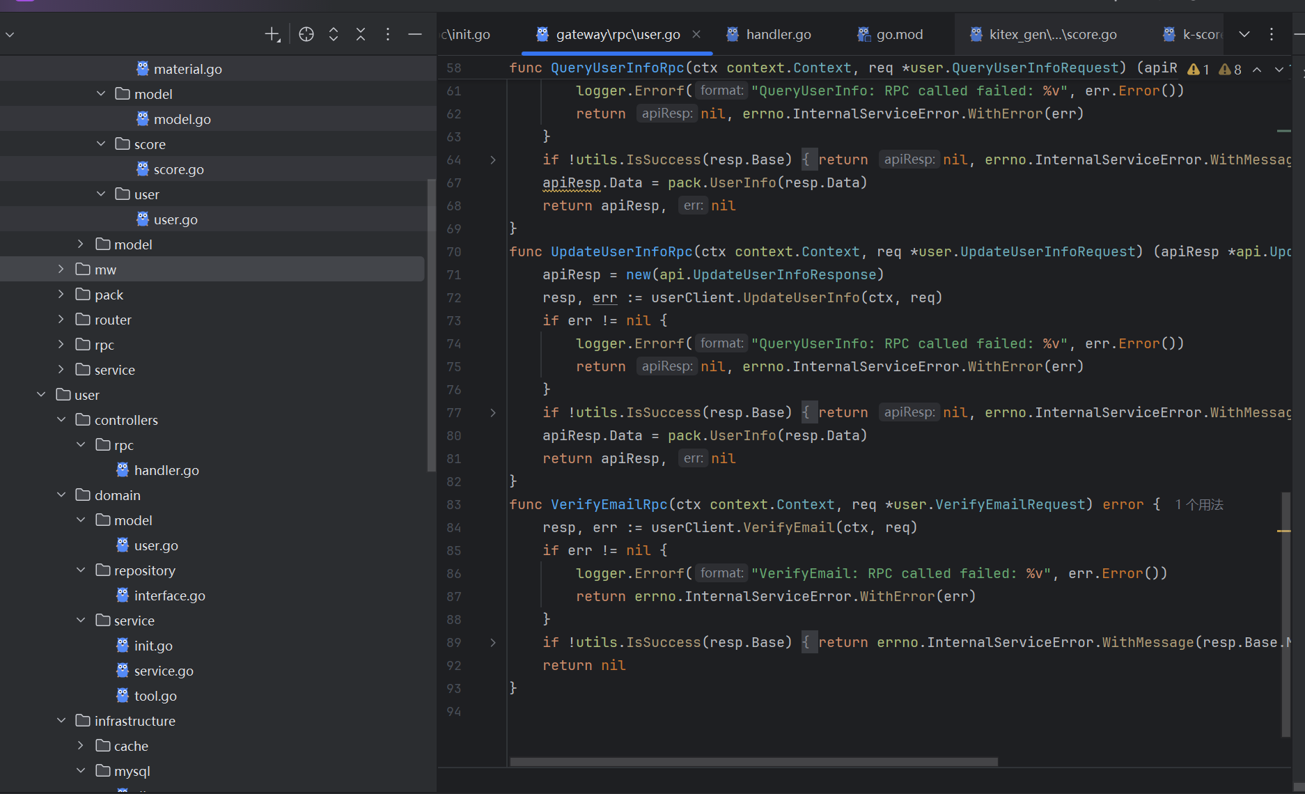Click the new file plus icon

(272, 34)
